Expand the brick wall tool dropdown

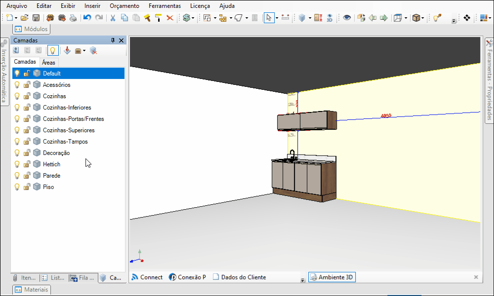[231, 18]
